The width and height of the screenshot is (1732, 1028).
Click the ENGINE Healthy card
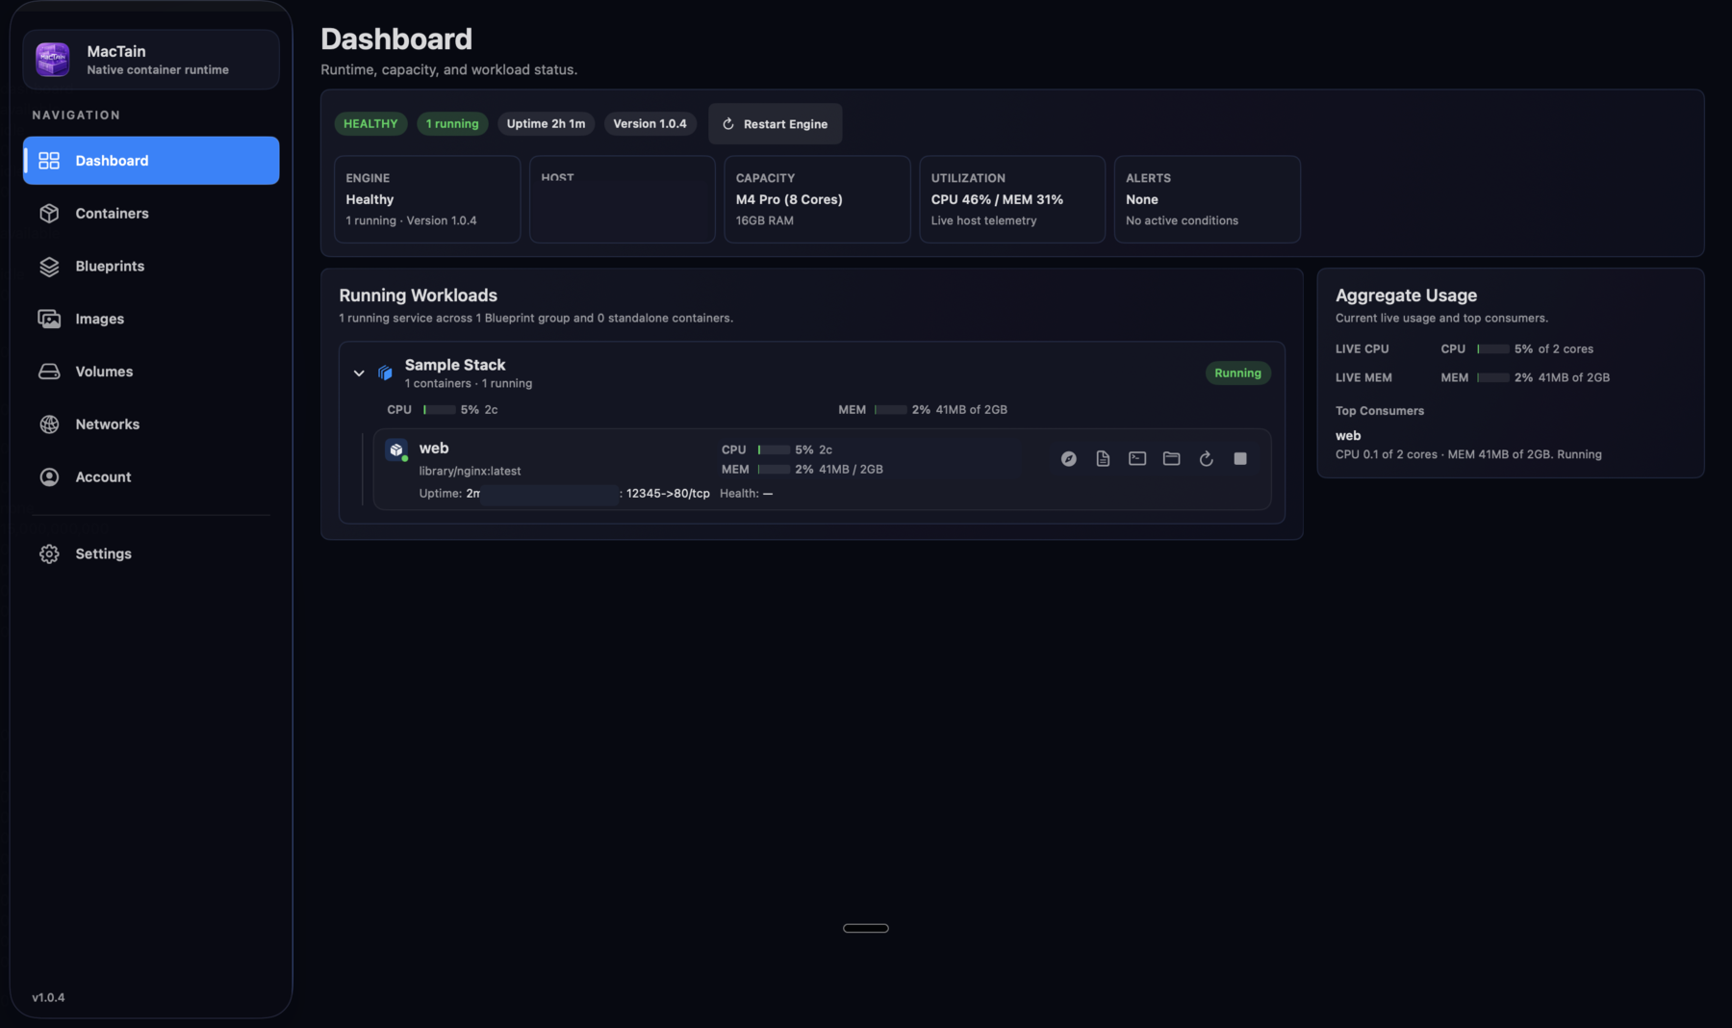[x=427, y=199]
